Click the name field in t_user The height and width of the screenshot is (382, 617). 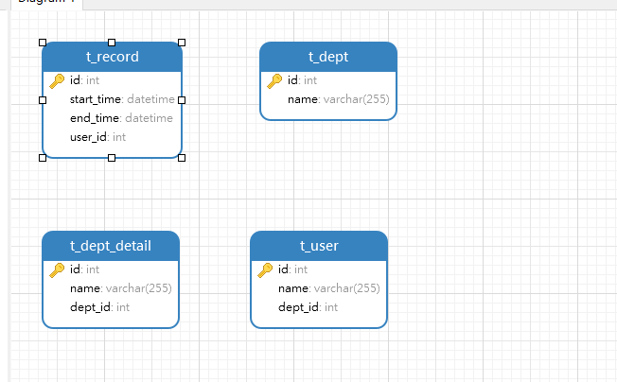328,288
